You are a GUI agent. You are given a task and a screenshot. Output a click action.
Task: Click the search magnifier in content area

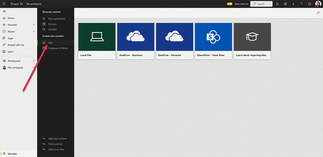click(318, 13)
